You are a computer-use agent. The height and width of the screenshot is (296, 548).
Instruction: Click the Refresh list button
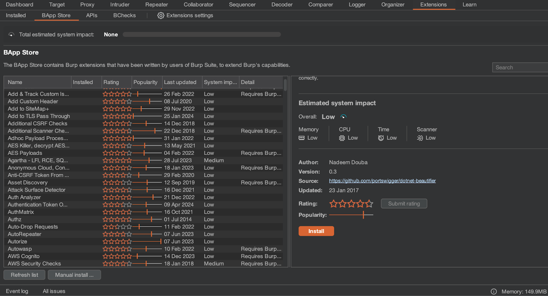point(25,275)
